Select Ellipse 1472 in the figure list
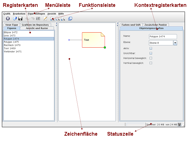190x141 pixels. tap(29, 32)
